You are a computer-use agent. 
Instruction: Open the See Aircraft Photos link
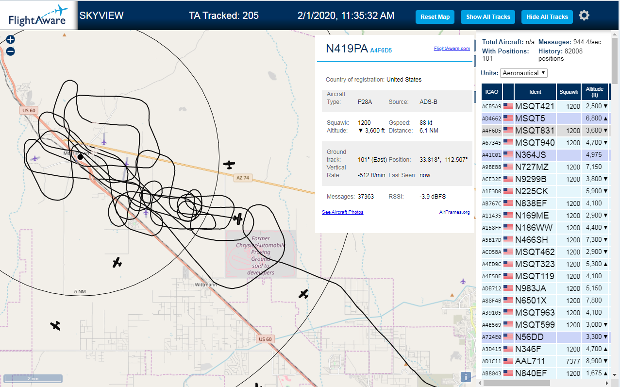[x=342, y=212]
